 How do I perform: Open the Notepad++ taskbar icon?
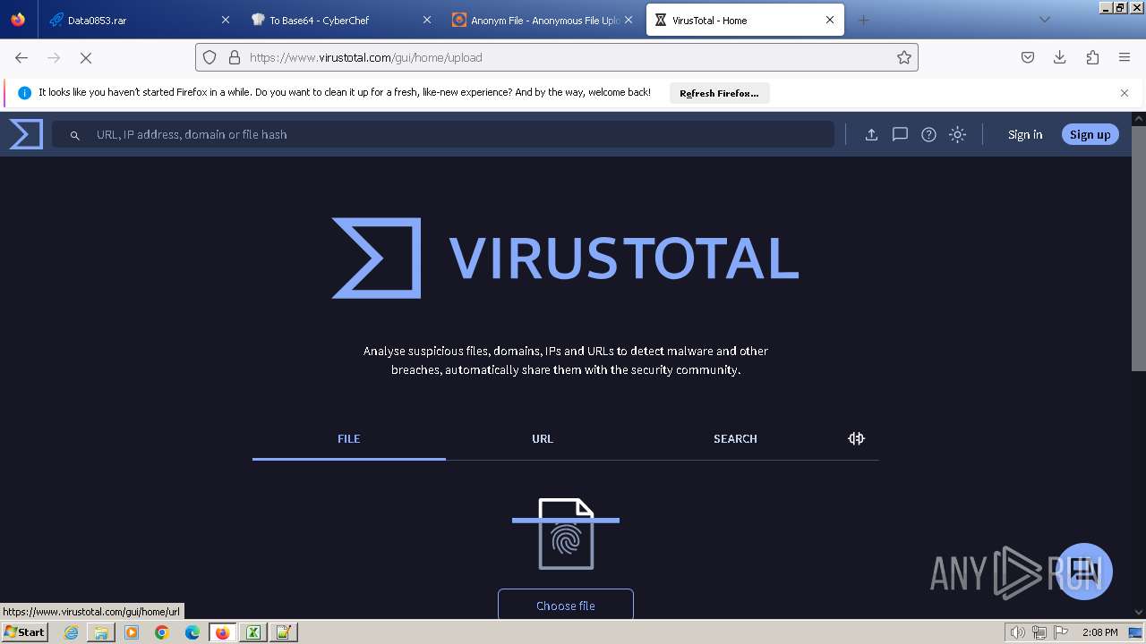(x=284, y=632)
